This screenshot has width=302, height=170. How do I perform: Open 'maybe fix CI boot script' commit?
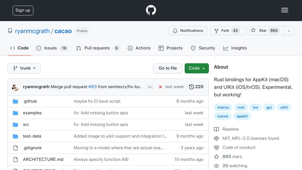coord(97,101)
